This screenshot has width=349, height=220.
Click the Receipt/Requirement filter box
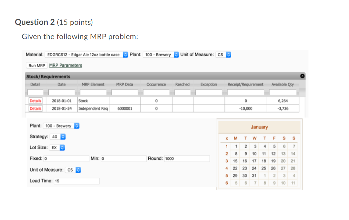[x=246, y=92]
